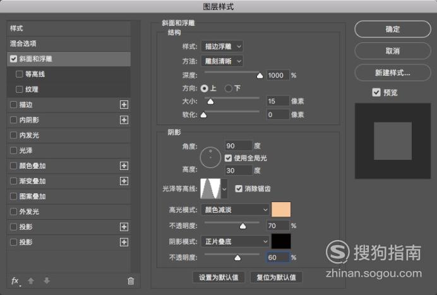Click the angle and altitude dial
Viewport: 437px width, 295px height.
tap(210, 157)
